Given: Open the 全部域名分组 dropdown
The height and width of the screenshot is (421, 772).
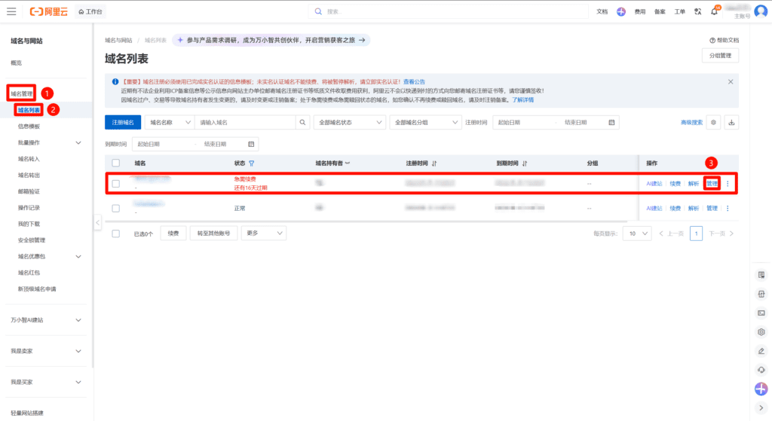Looking at the screenshot, I should click(x=425, y=123).
